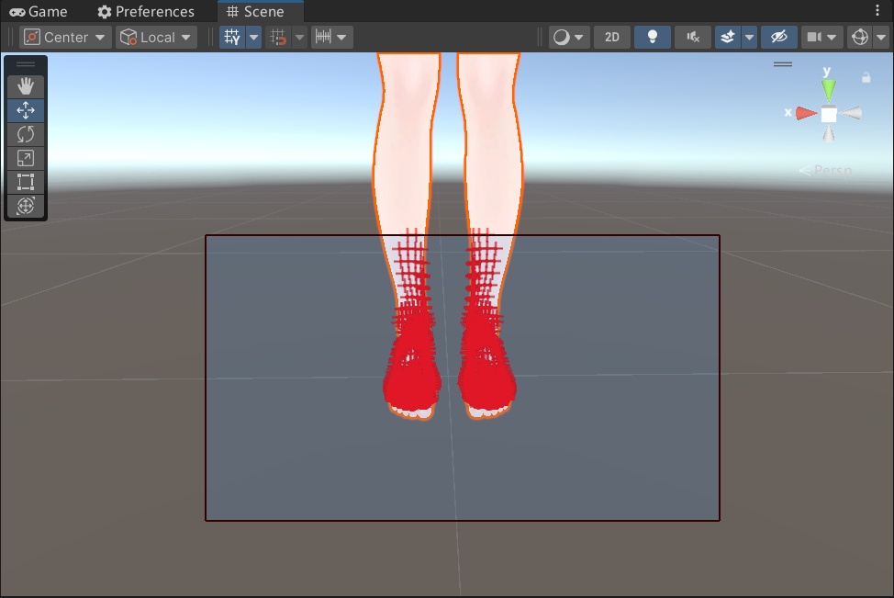Image resolution: width=894 pixels, height=598 pixels.
Task: Click the gray bottom gizmo cone
Action: [x=829, y=133]
